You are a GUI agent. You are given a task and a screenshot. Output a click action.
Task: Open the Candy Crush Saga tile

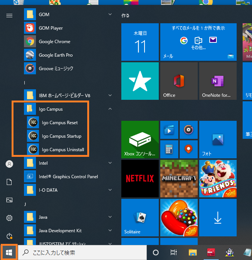click(179, 218)
